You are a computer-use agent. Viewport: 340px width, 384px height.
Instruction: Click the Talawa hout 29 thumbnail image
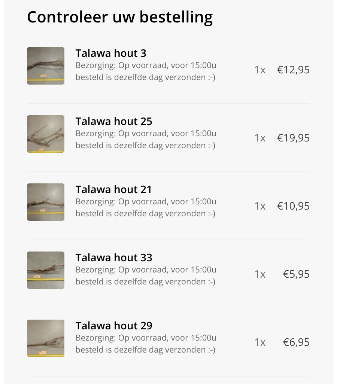(x=46, y=338)
